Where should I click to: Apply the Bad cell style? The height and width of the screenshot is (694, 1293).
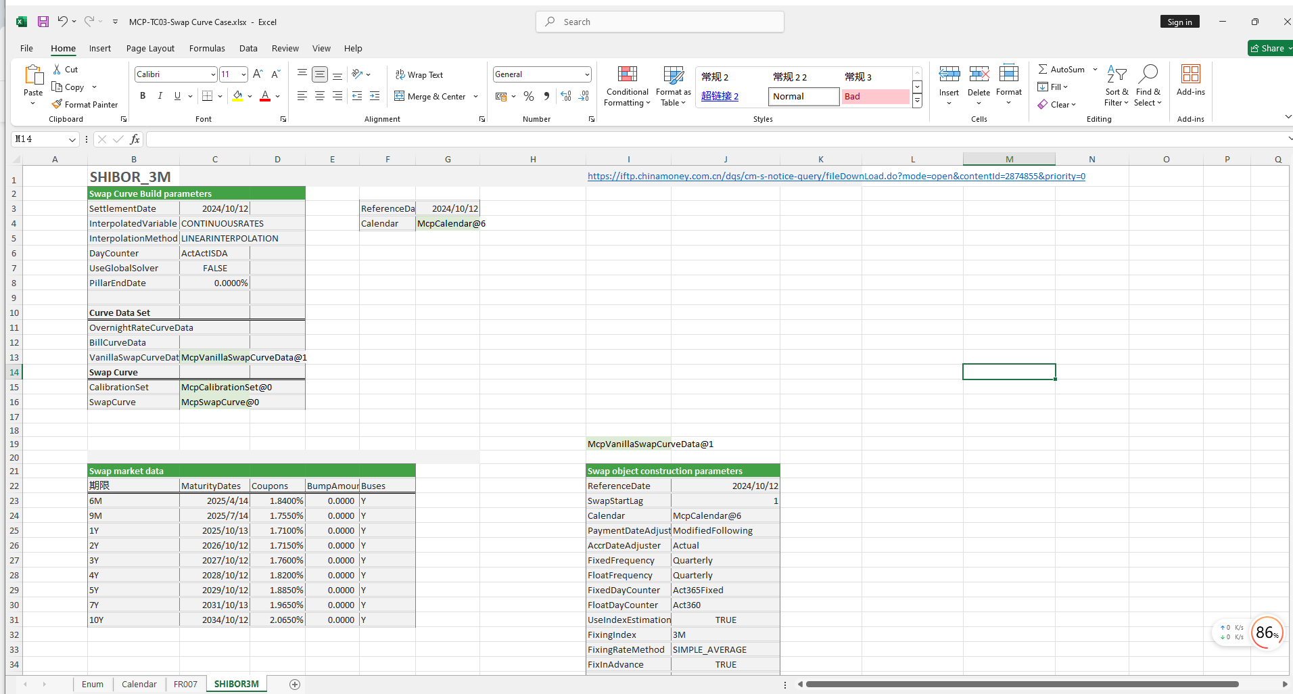tap(875, 97)
